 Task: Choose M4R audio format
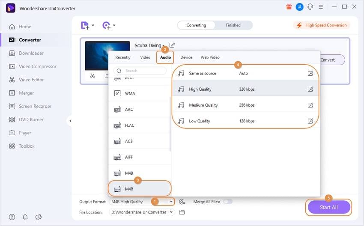point(140,189)
